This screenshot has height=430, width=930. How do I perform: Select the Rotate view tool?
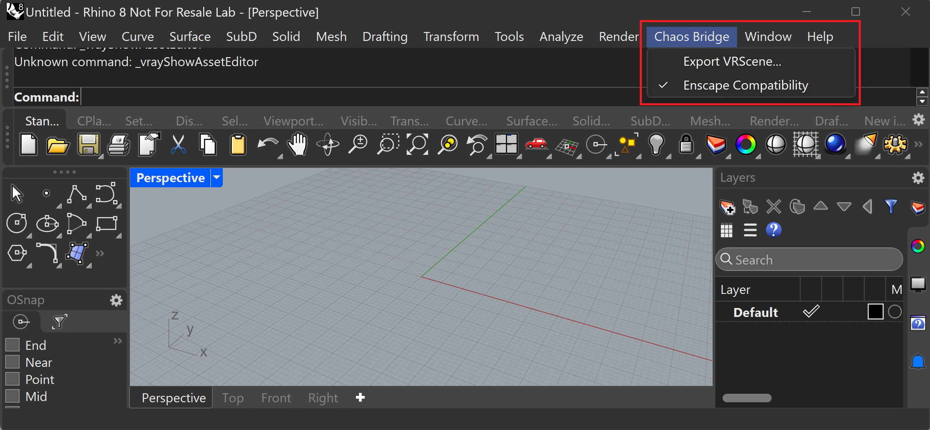click(328, 145)
